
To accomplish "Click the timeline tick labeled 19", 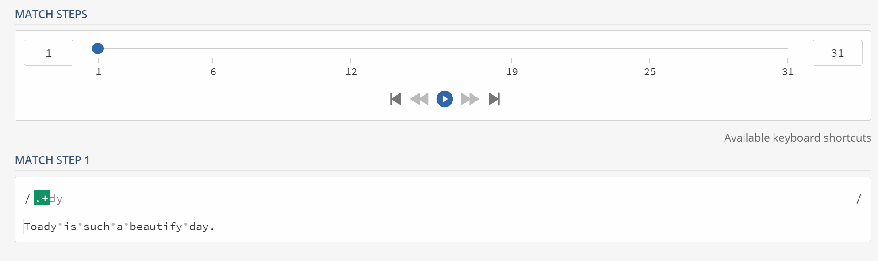I will (x=512, y=71).
